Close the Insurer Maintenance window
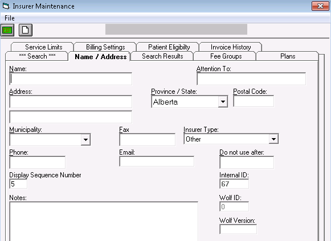 coord(320,6)
